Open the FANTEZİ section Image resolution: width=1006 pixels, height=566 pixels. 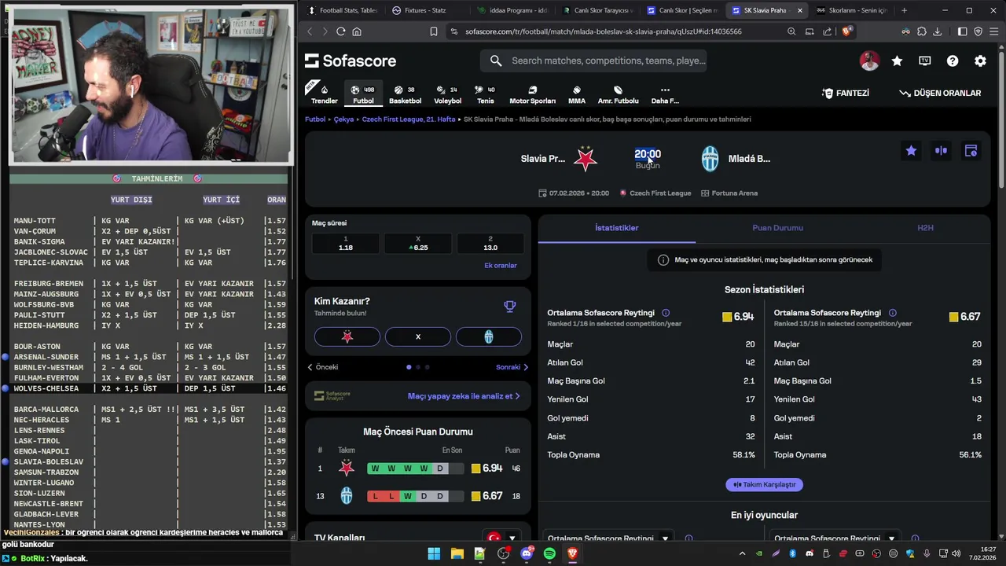click(846, 93)
